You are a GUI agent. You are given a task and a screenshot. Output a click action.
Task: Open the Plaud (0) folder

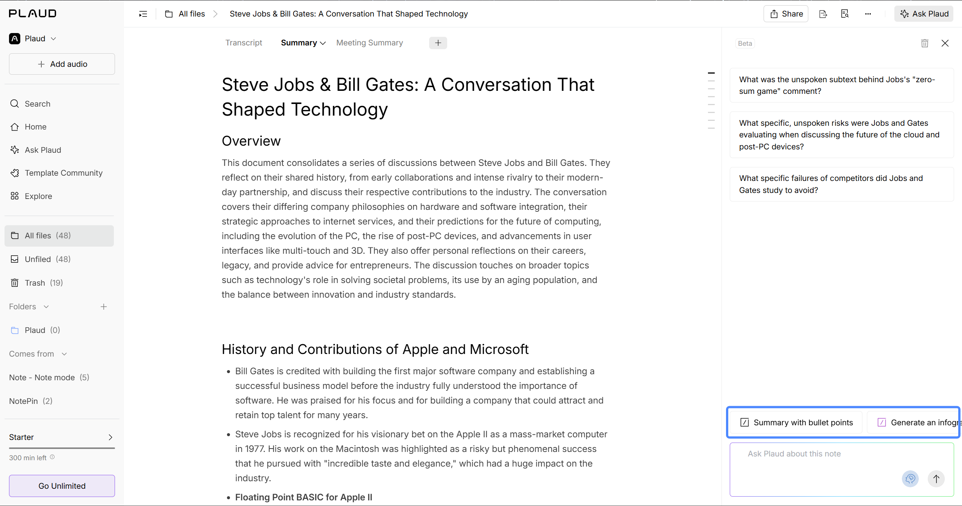tap(59, 330)
